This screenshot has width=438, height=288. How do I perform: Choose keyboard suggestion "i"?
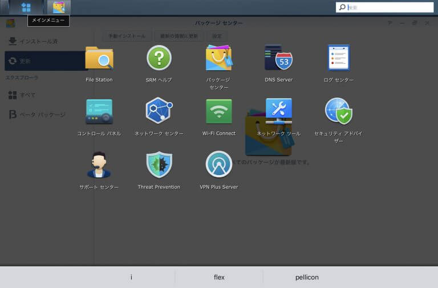point(131,277)
